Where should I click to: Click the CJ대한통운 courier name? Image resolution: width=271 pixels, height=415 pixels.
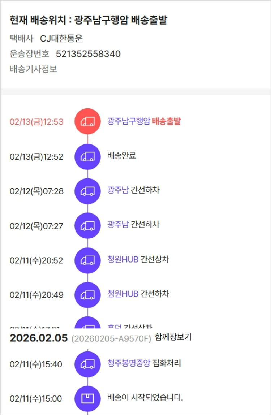(61, 39)
